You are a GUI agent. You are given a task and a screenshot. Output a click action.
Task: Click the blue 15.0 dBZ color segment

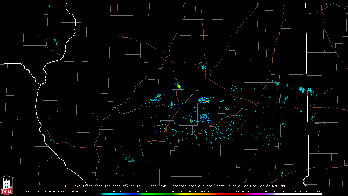tap(135, 194)
